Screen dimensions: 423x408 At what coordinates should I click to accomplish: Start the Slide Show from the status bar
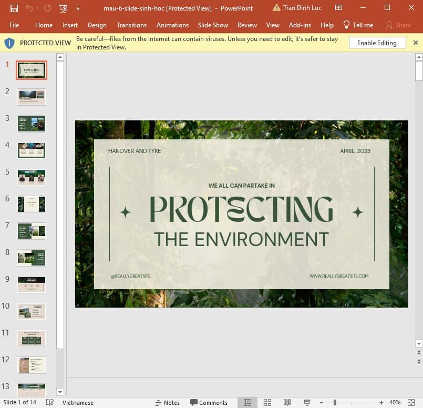click(307, 402)
